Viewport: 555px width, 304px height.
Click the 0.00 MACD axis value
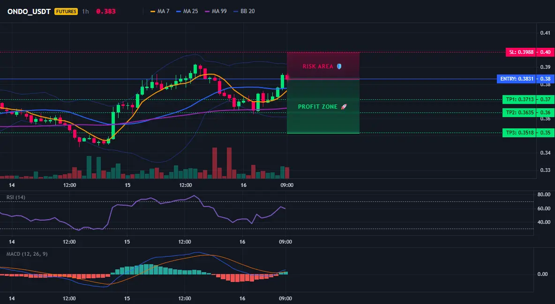click(x=543, y=274)
